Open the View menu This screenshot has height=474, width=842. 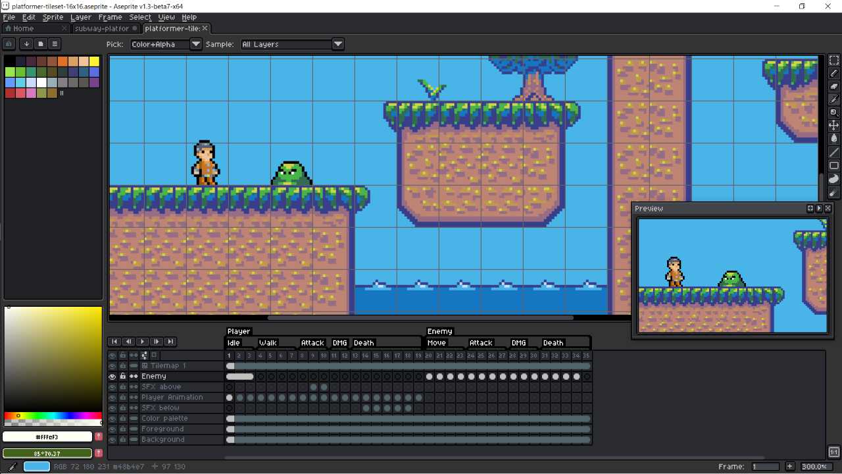(x=166, y=17)
